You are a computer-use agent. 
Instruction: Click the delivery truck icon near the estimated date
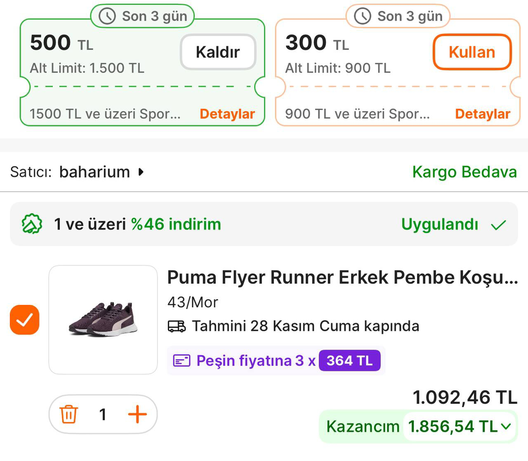177,326
